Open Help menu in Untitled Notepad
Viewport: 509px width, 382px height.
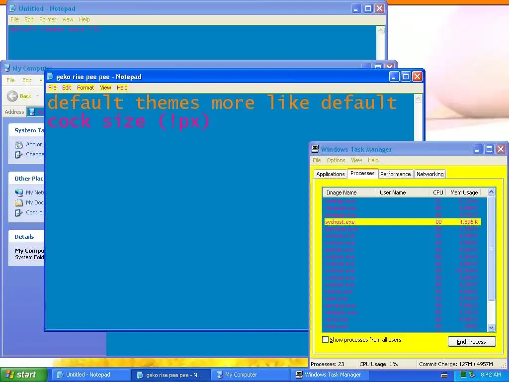point(84,19)
